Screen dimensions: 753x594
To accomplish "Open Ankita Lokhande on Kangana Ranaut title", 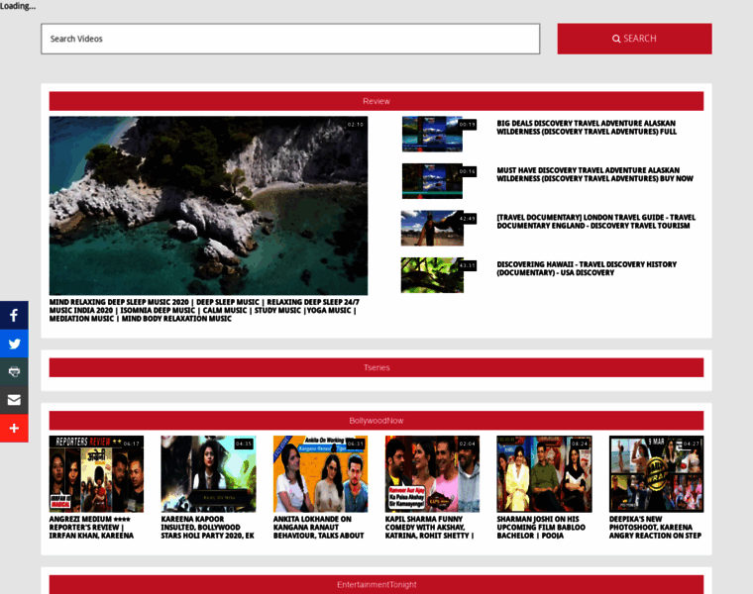I will [319, 527].
